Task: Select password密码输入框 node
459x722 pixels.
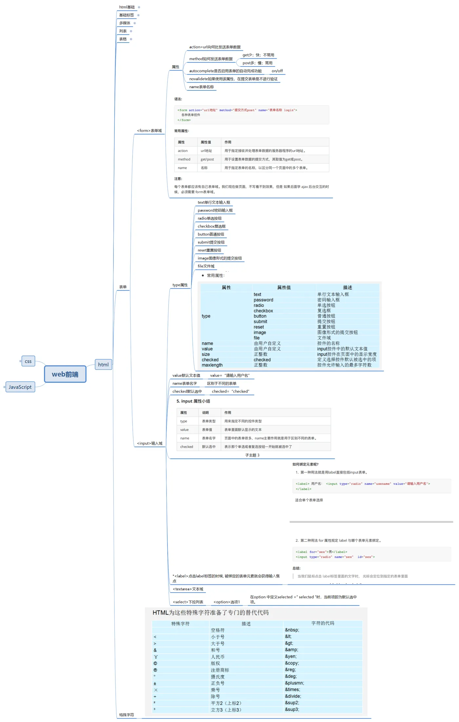Action: 215,211
